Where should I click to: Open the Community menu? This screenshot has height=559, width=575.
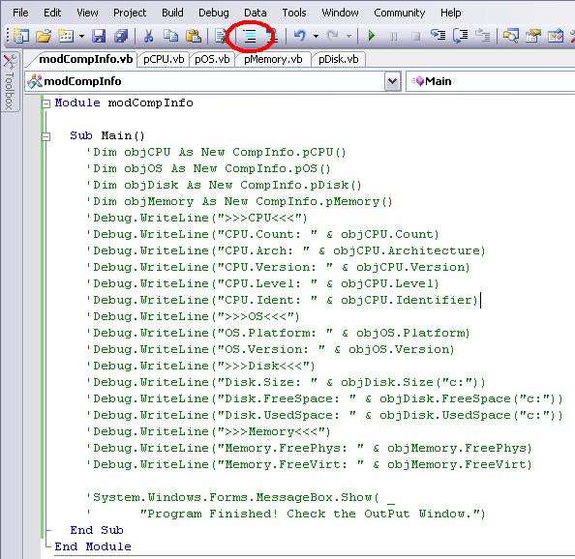tap(399, 13)
